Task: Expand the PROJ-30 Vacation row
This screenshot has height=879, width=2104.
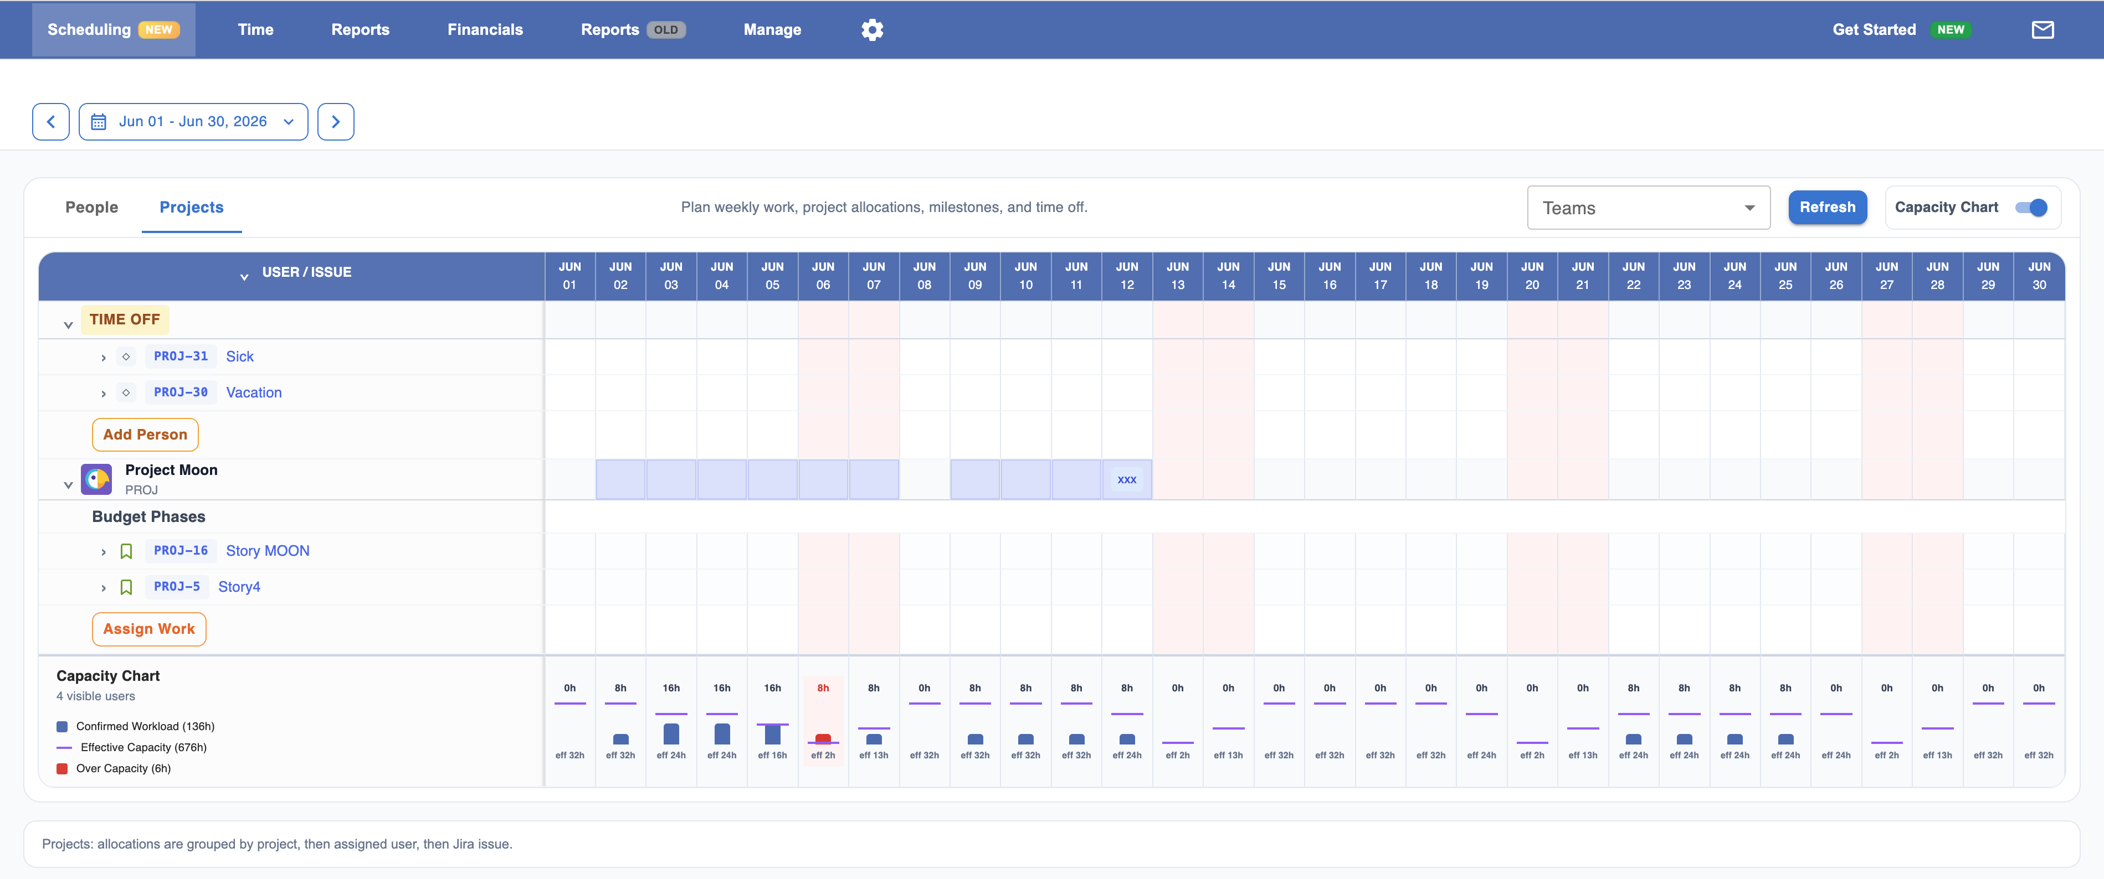Action: 104,394
